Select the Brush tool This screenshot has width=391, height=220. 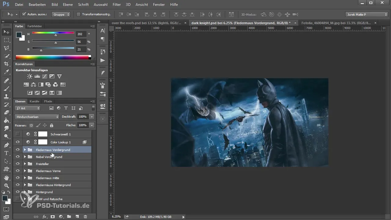pyautogui.click(x=6, y=89)
